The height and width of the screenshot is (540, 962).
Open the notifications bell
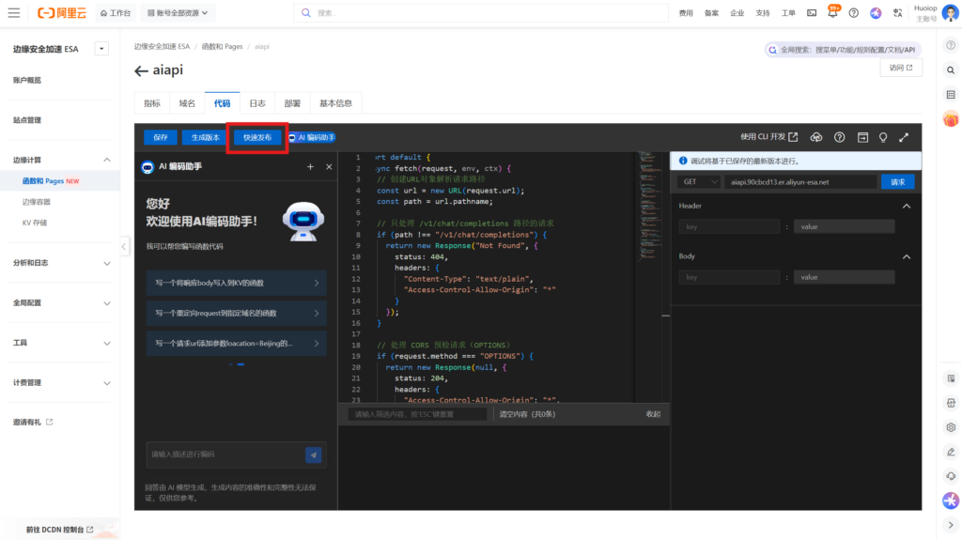pos(832,13)
